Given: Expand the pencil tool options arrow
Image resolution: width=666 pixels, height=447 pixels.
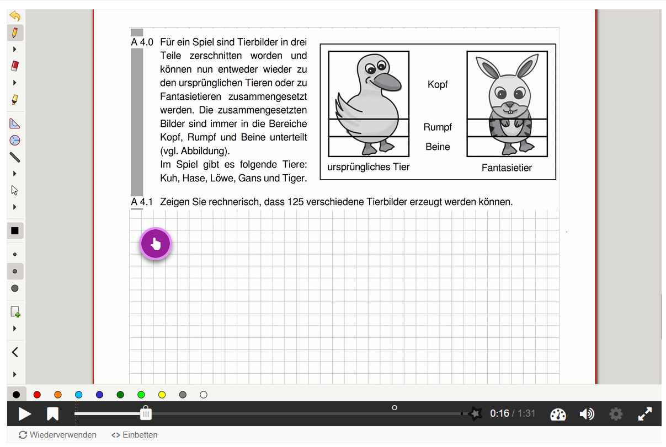Looking at the screenshot, I should [15, 49].
